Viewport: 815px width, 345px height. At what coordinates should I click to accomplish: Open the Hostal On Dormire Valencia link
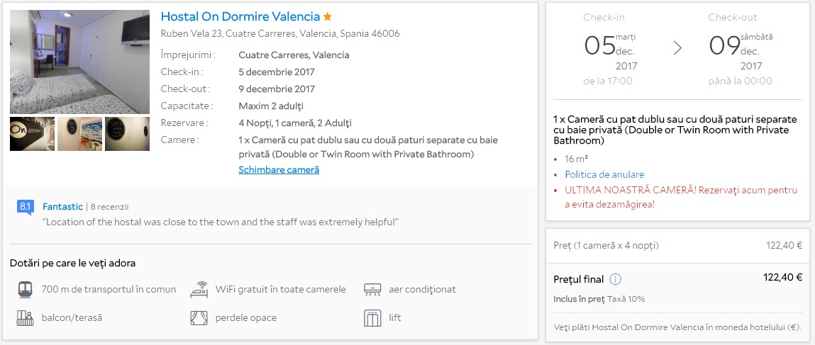240,16
